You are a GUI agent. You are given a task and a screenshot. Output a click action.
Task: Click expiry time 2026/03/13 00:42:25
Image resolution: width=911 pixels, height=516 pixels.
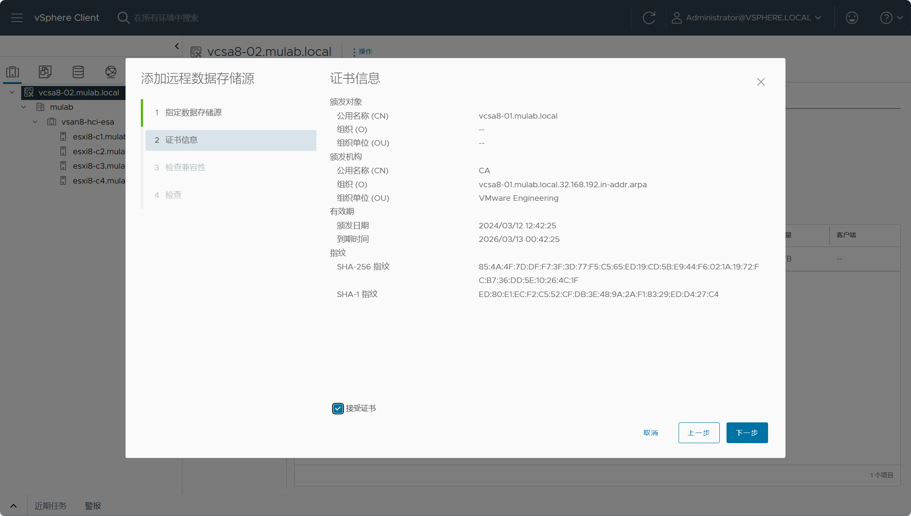(x=519, y=239)
